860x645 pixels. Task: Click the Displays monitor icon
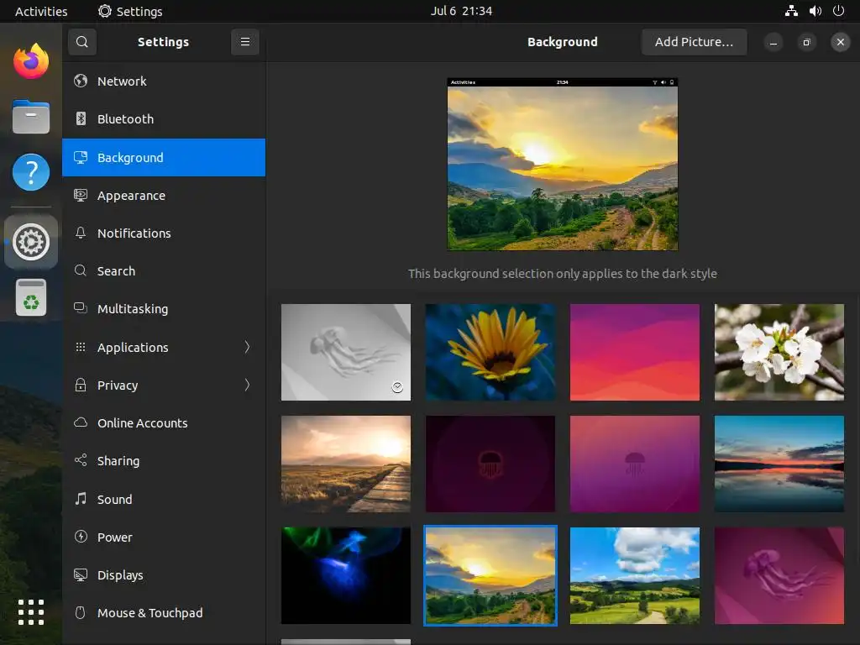click(81, 574)
